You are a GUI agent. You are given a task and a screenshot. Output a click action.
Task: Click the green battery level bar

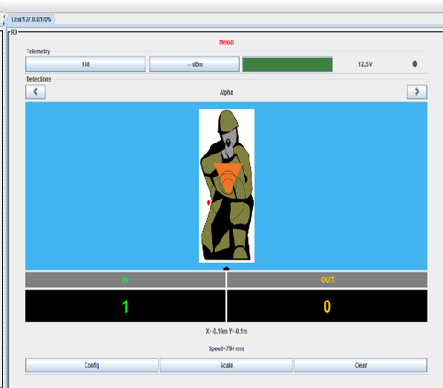287,64
